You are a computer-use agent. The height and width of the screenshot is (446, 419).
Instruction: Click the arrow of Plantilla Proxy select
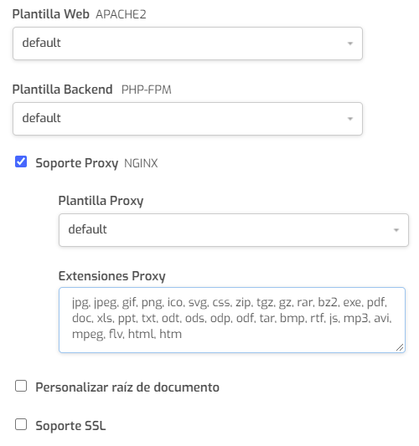pos(396,230)
